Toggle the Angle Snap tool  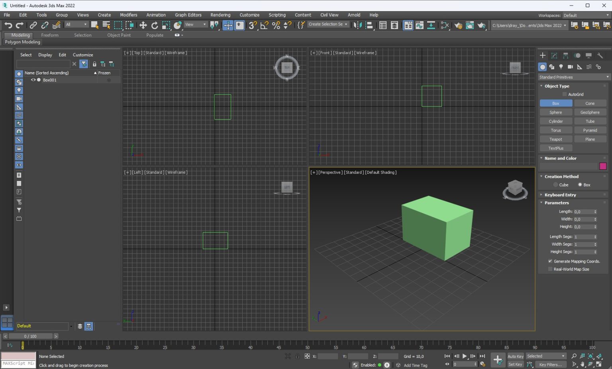click(x=264, y=25)
